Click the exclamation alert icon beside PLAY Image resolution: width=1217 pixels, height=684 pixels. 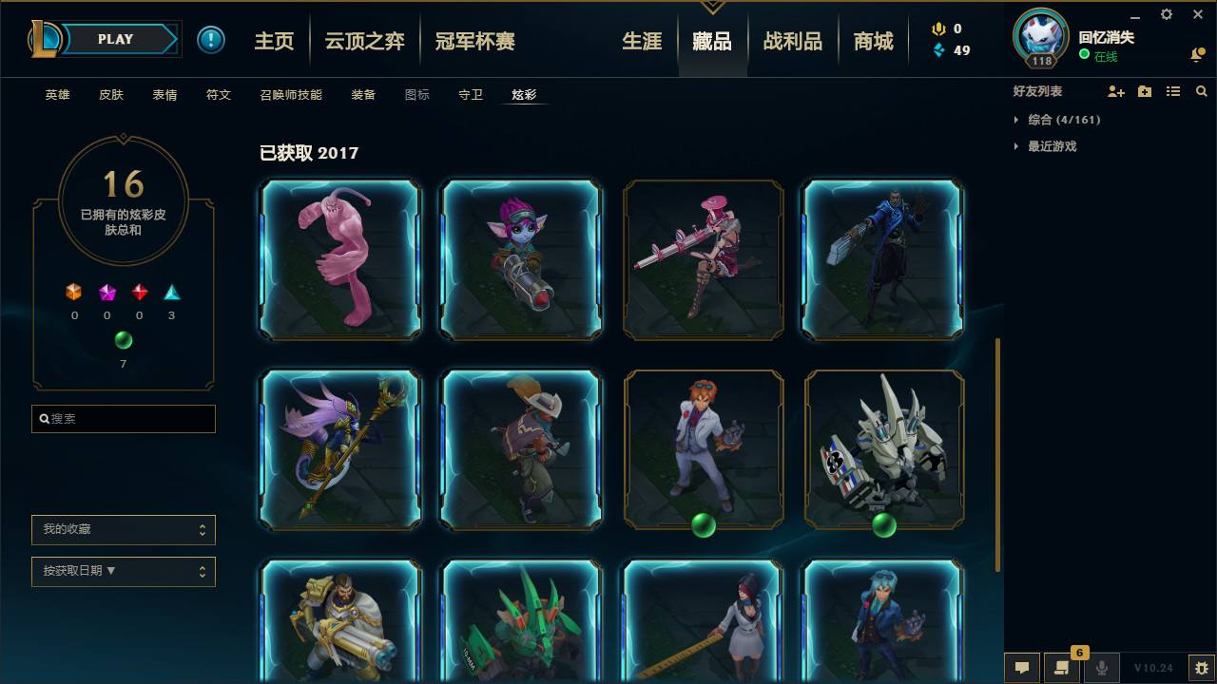(211, 40)
